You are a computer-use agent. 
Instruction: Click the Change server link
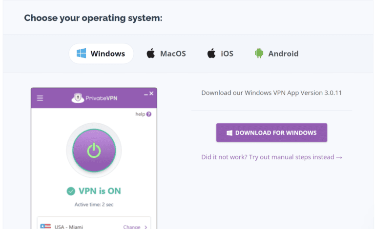131,227
